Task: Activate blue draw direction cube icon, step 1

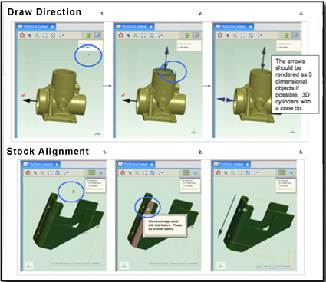Action: pos(97,35)
